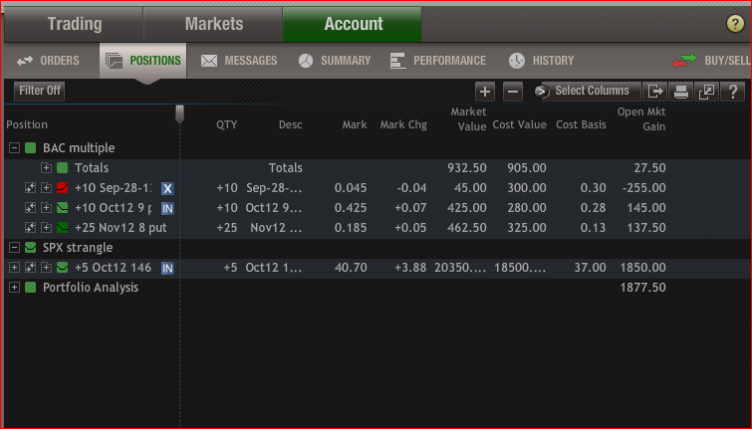Click the green square beside Totals
Viewport: 752px width, 429px height.
click(x=63, y=168)
